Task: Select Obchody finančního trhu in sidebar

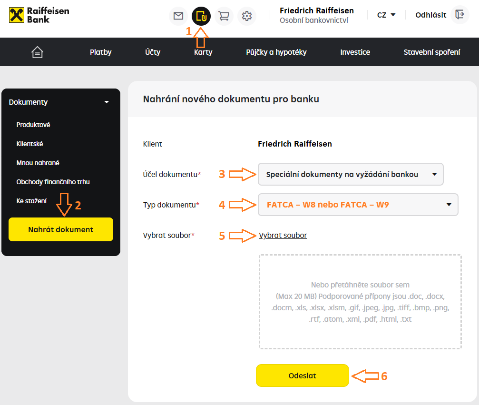Action: click(x=53, y=182)
